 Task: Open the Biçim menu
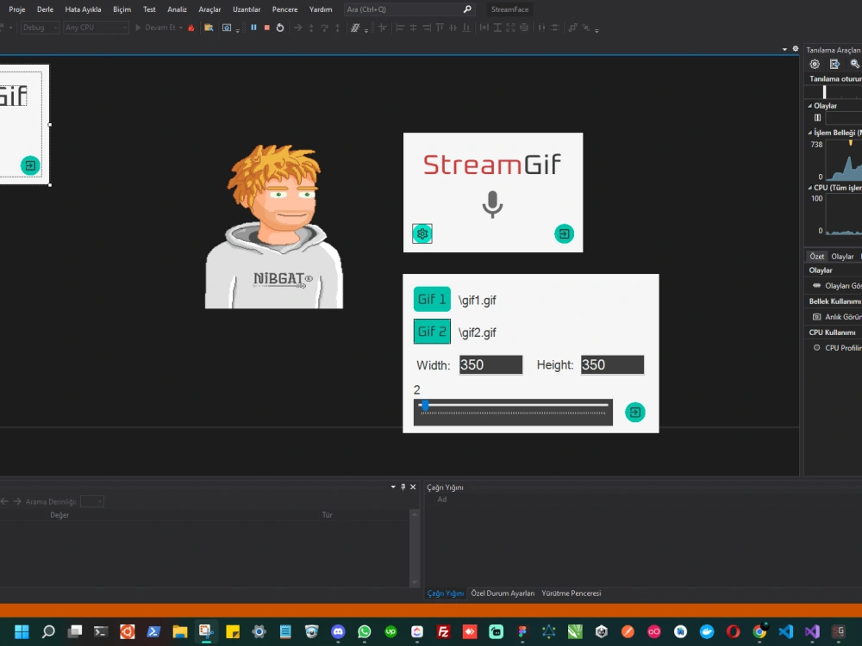click(122, 9)
